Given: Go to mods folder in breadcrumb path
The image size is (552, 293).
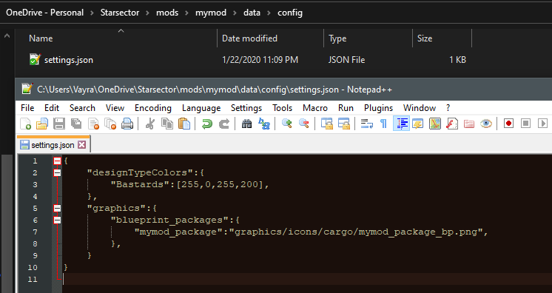Looking at the screenshot, I should (167, 13).
